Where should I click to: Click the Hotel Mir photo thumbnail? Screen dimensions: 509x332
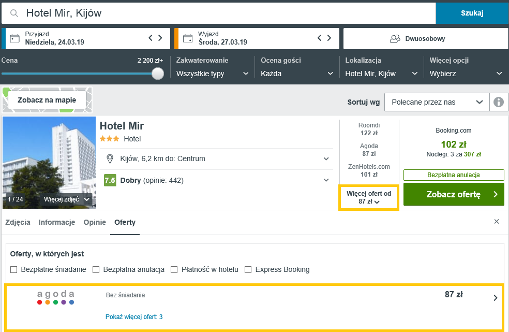pos(49,162)
